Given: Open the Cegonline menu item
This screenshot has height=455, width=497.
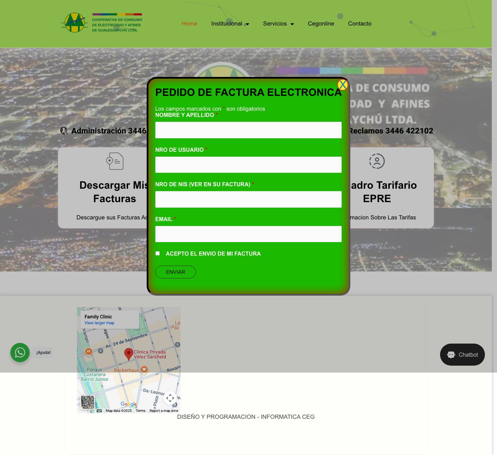Looking at the screenshot, I should pyautogui.click(x=321, y=23).
